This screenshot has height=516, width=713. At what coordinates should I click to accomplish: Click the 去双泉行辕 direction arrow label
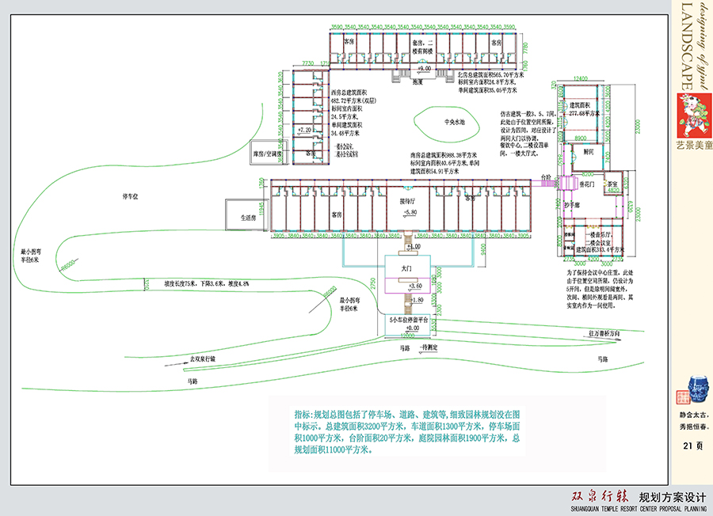click(204, 359)
